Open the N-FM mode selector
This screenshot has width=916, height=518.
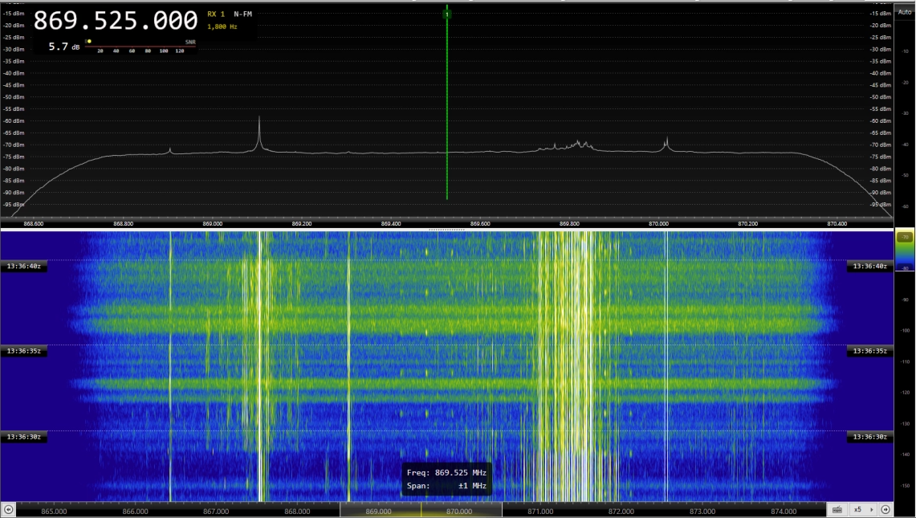click(242, 14)
